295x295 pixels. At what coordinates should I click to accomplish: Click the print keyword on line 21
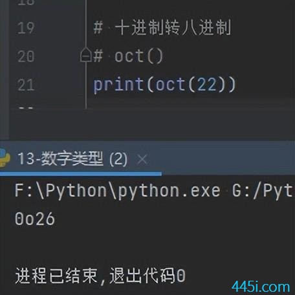click(118, 85)
